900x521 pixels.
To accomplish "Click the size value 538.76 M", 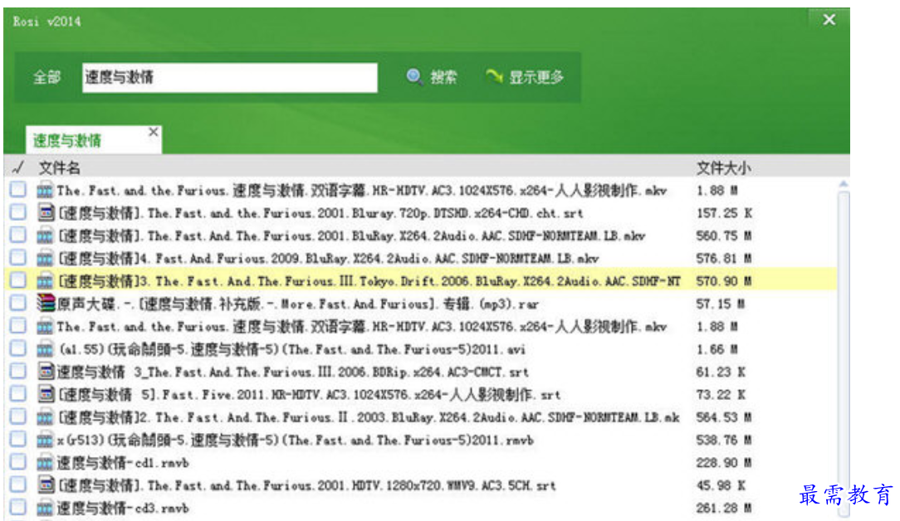I will (724, 440).
